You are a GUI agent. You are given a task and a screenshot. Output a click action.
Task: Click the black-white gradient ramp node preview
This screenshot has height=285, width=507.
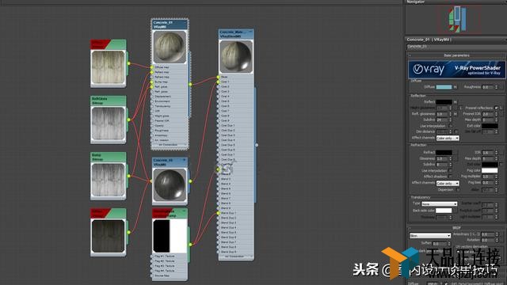pos(170,236)
